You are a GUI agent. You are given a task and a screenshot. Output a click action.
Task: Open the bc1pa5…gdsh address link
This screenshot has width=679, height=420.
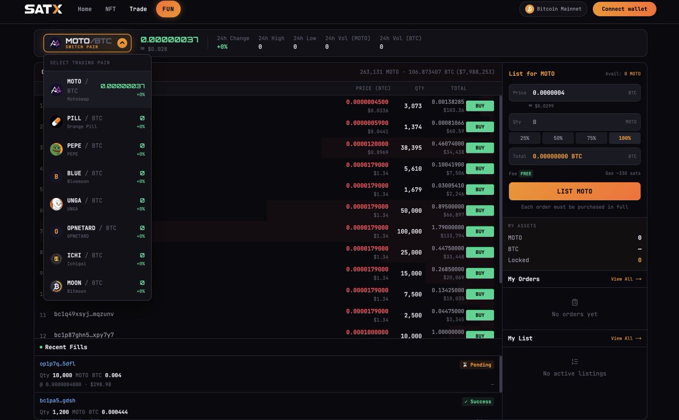coord(57,401)
